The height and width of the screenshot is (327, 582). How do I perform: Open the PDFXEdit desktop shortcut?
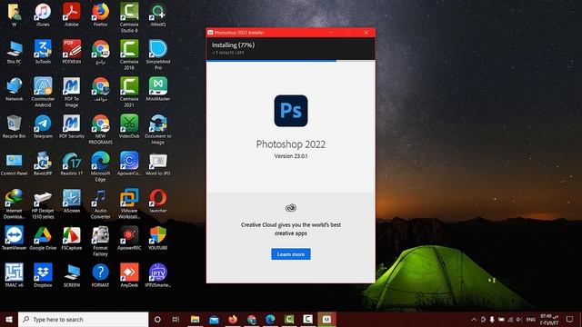click(72, 53)
